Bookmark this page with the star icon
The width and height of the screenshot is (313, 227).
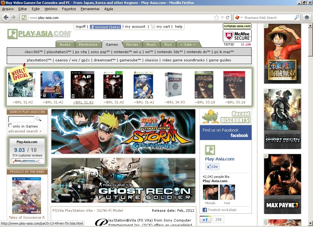(x=216, y=17)
